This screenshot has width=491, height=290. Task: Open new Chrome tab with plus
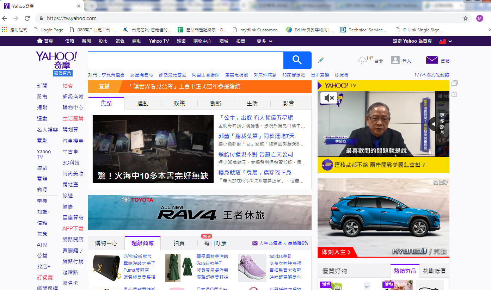coord(92,6)
